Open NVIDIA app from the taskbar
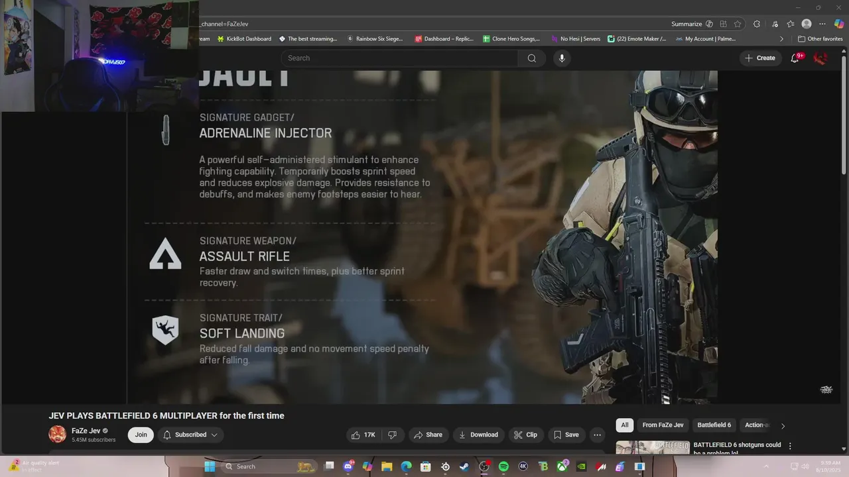This screenshot has height=477, width=849. click(581, 466)
